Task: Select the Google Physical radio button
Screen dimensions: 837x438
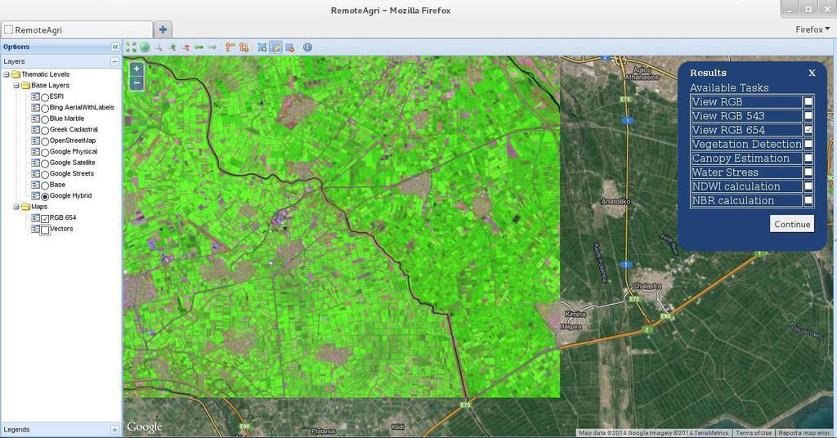Action: (45, 153)
